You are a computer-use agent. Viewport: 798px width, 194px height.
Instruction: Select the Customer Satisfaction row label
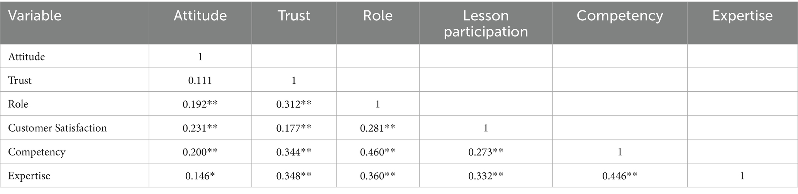(58, 128)
